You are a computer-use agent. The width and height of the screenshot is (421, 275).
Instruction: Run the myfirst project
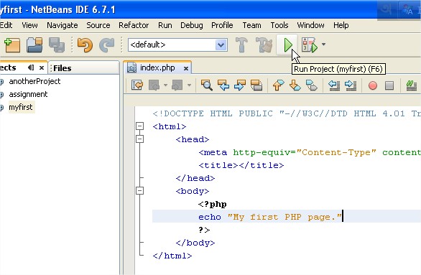point(287,45)
